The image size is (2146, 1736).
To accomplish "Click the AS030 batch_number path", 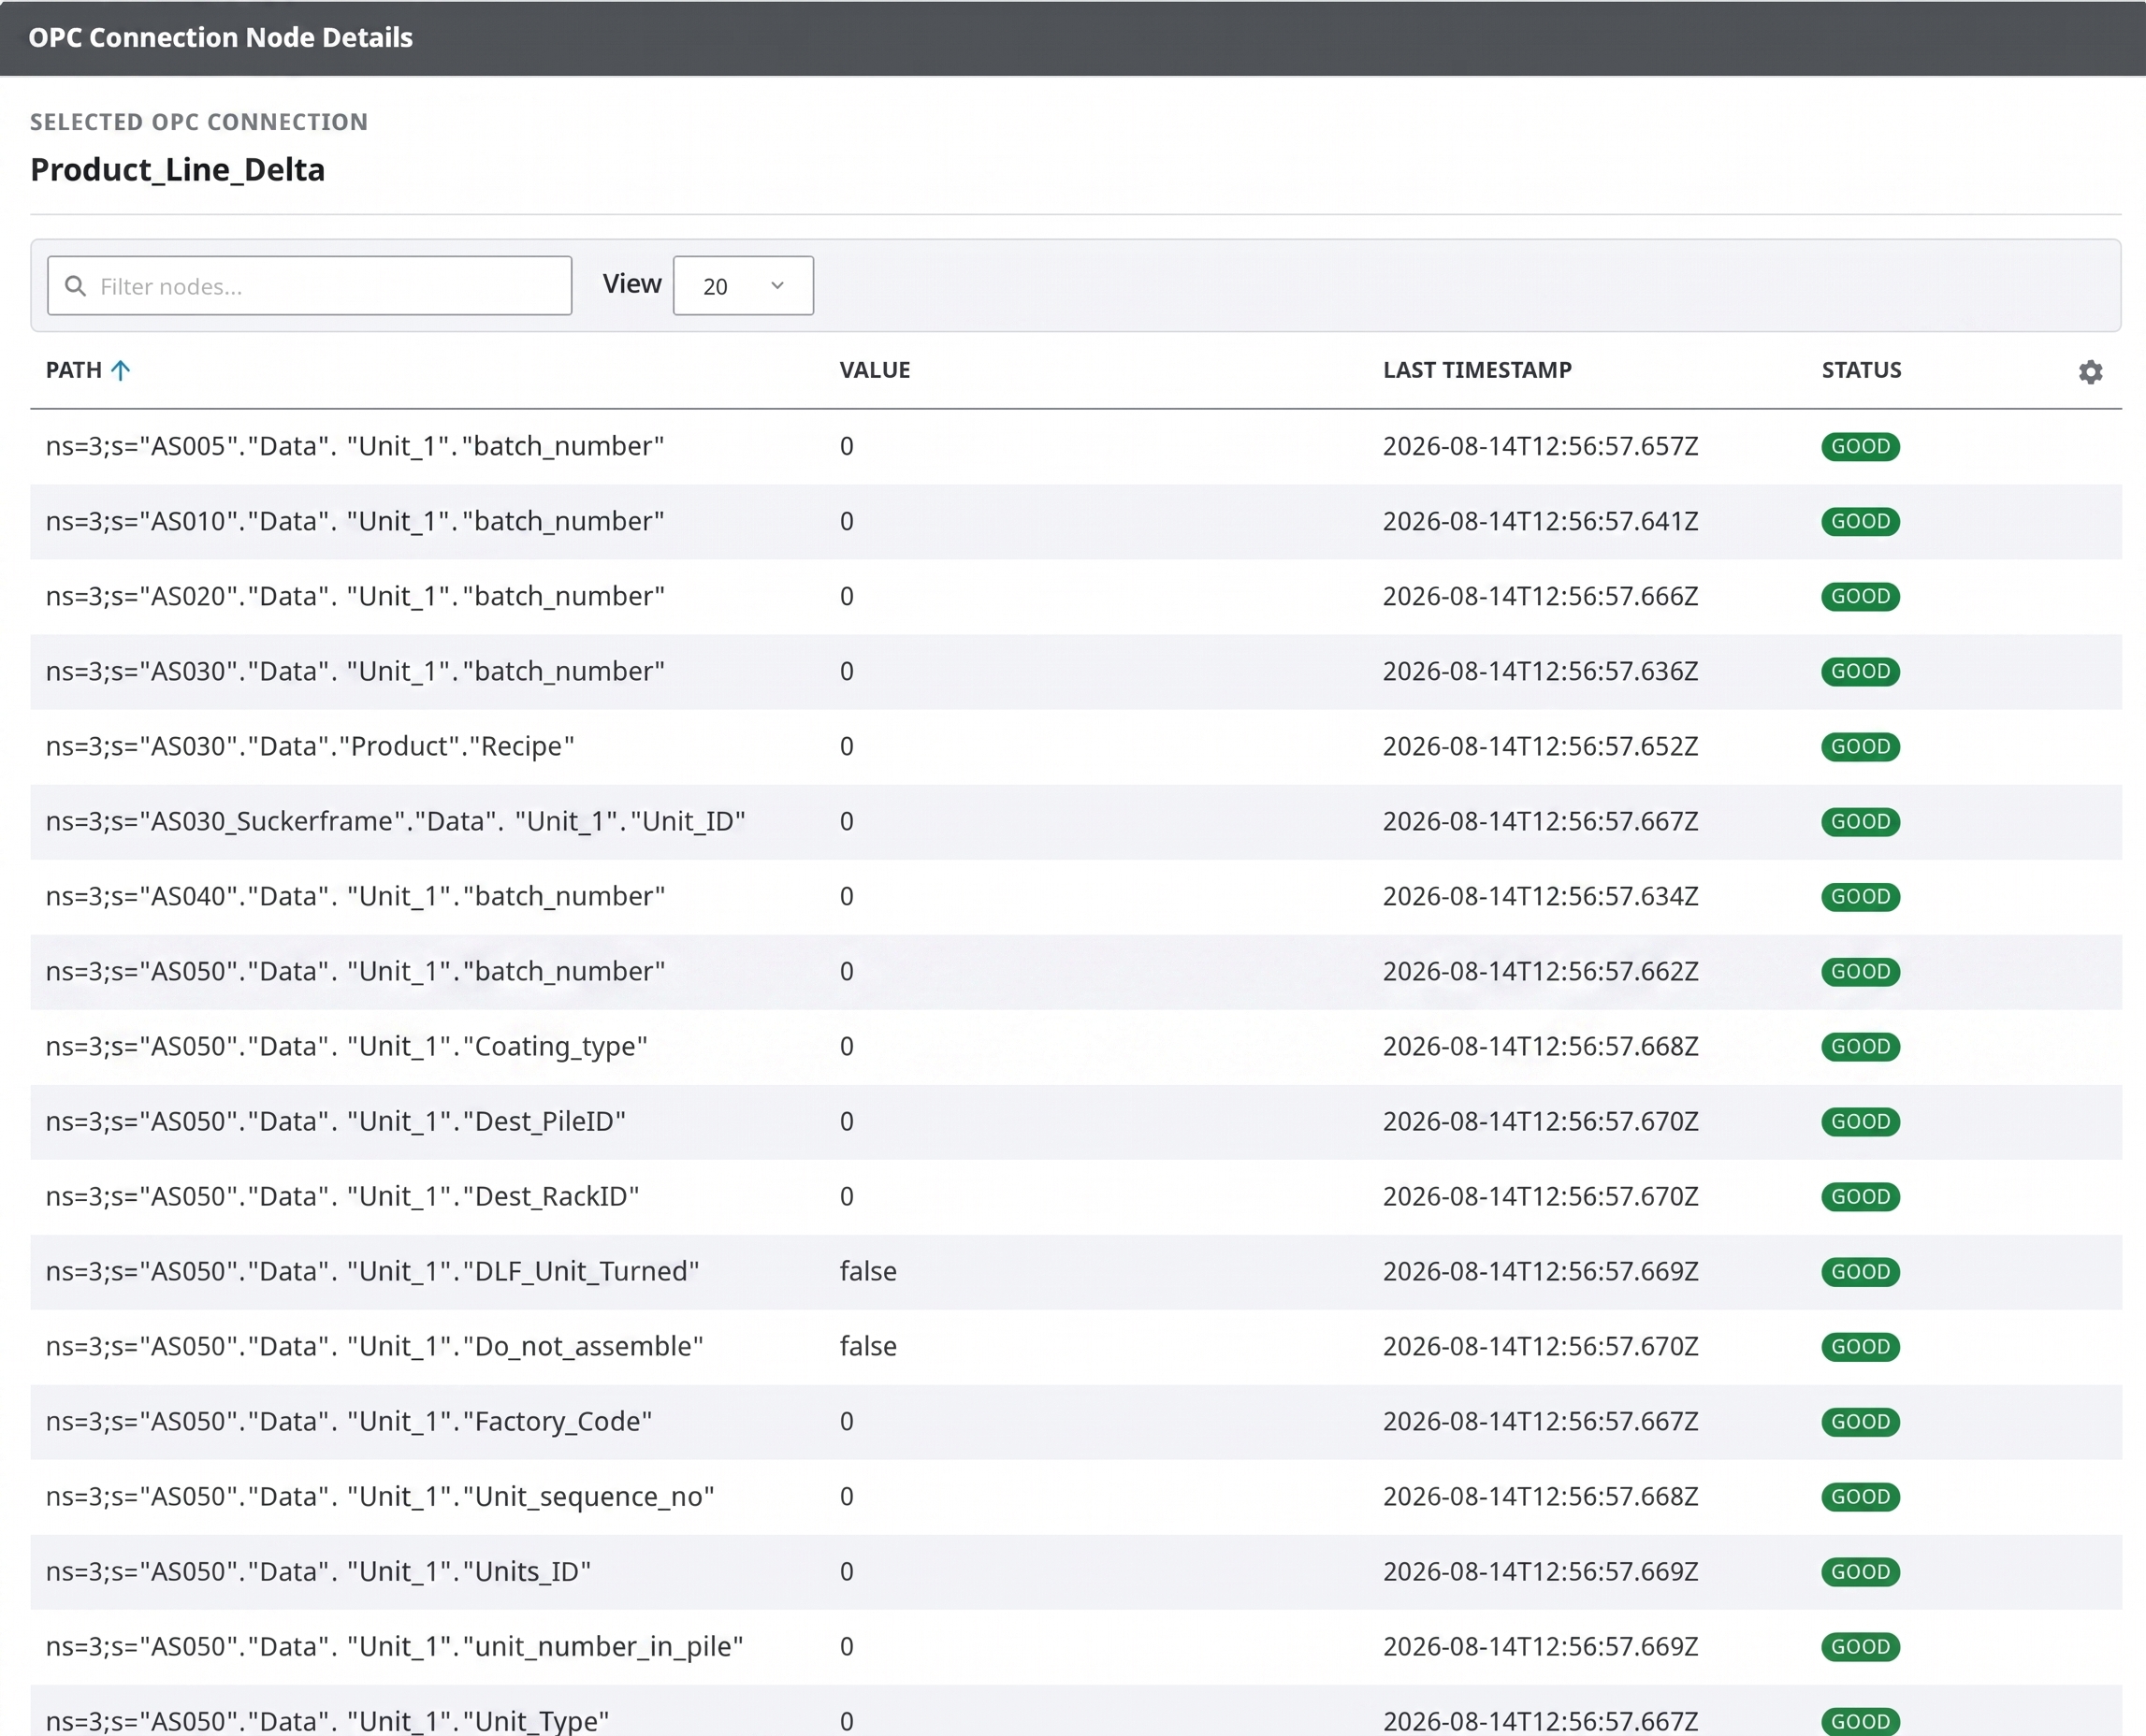I will [355, 671].
